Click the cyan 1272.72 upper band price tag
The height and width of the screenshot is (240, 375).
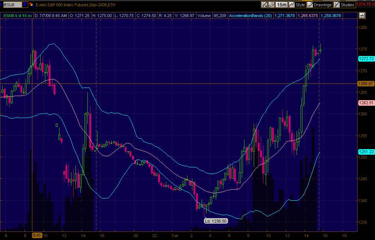coord(366,59)
